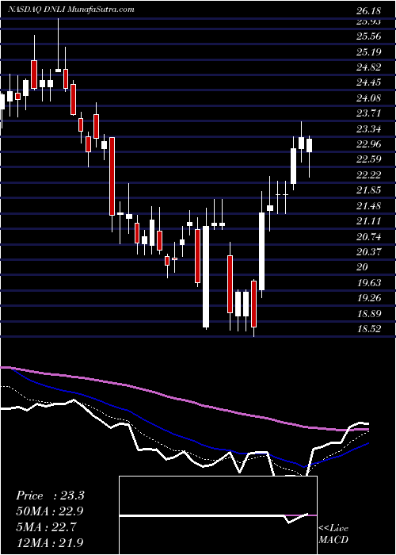Click the 20 price axis label
396x555 pixels.
pos(363,267)
